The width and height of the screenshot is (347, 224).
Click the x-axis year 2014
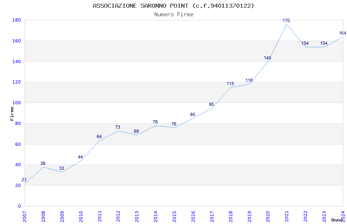pos(156,216)
